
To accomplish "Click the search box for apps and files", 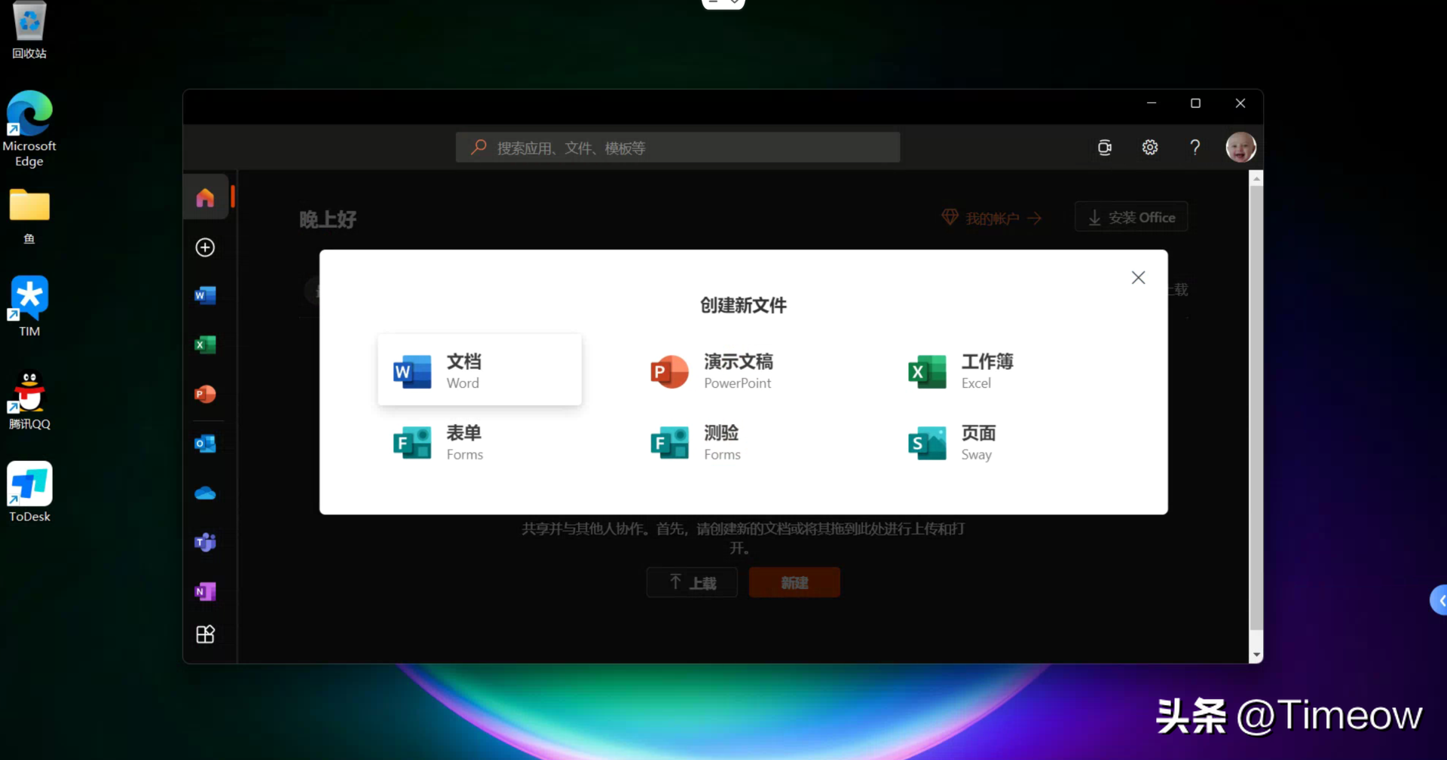I will [x=678, y=148].
